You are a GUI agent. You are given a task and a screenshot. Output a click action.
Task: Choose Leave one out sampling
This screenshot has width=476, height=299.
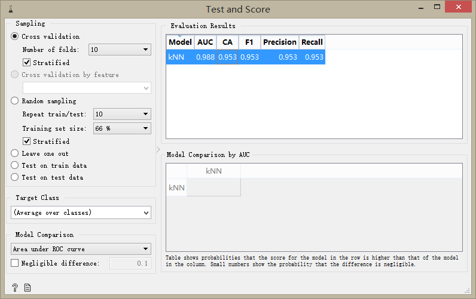coord(40,153)
